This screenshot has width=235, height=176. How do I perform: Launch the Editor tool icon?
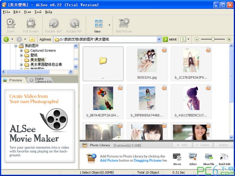coord(193,159)
